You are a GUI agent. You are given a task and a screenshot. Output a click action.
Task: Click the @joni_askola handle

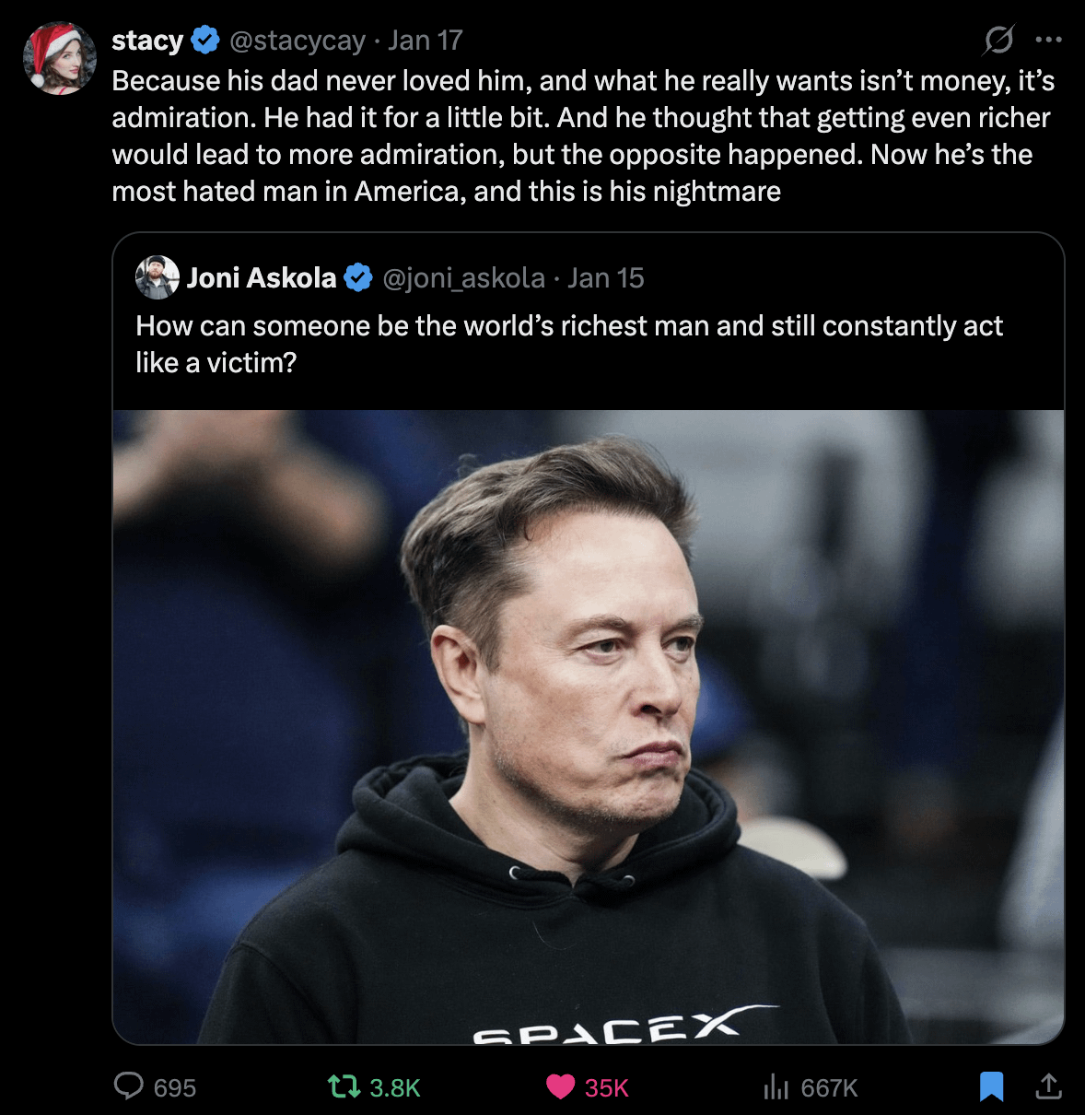463,277
